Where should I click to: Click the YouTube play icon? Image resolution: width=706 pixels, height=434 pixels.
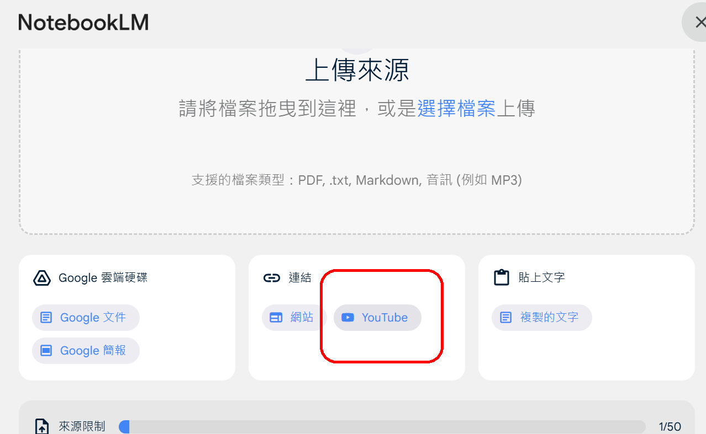[x=347, y=318]
